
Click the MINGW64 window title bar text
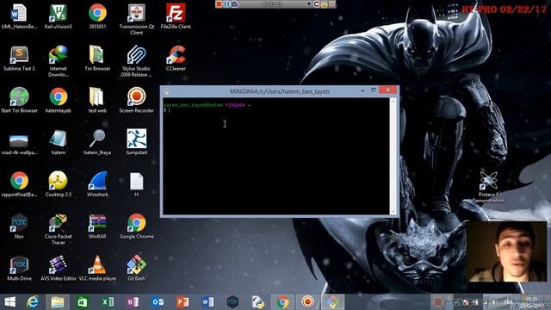[279, 92]
